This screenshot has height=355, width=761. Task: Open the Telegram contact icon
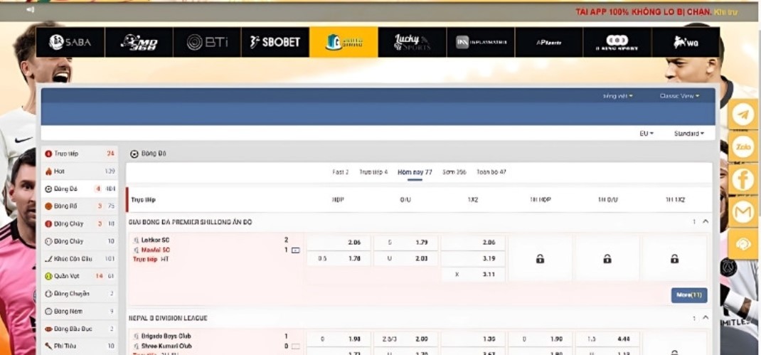click(743, 115)
